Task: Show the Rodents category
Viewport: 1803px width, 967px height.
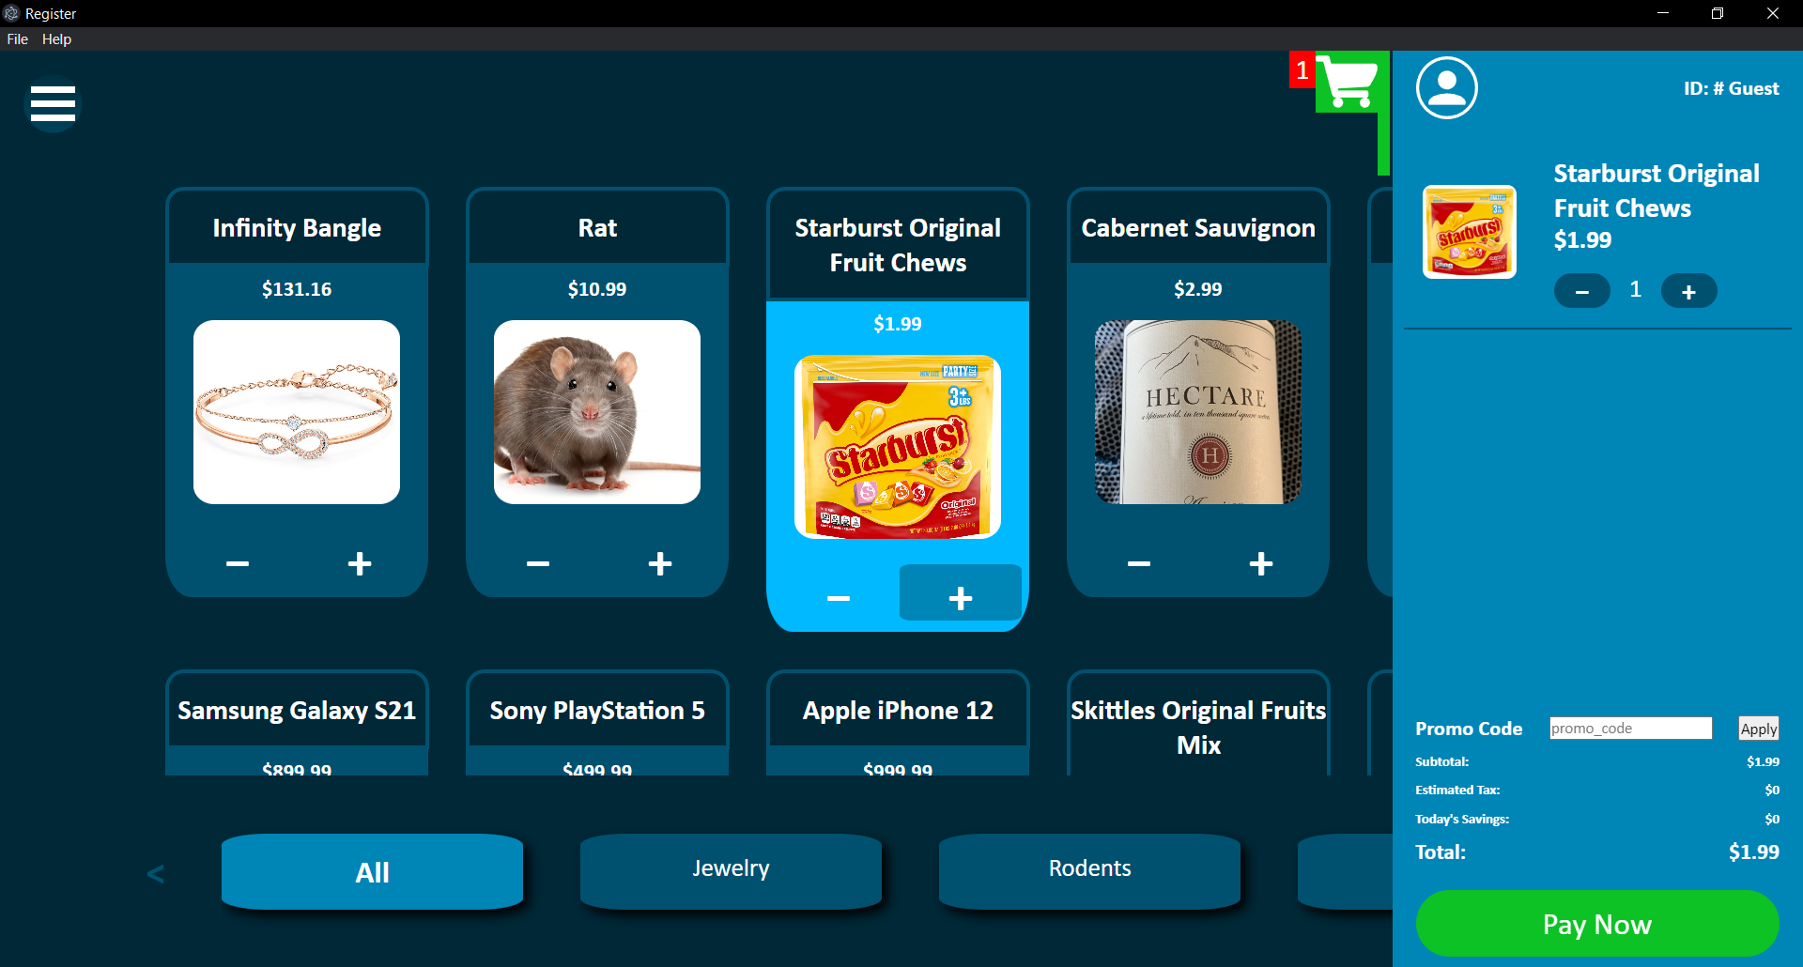Action: [x=1089, y=869]
